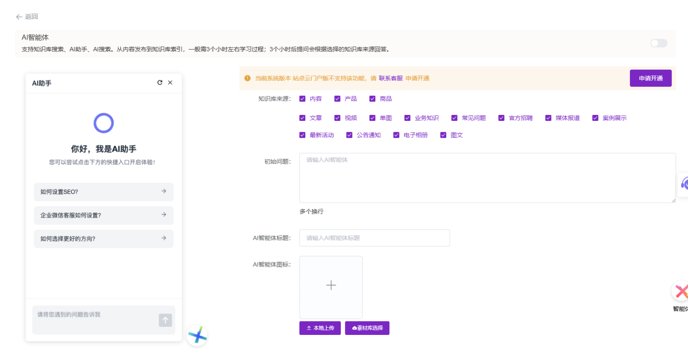Screen dimensions: 688x349
Task: Open the 如何选择更好的方向? quick entry
Action: [104, 239]
